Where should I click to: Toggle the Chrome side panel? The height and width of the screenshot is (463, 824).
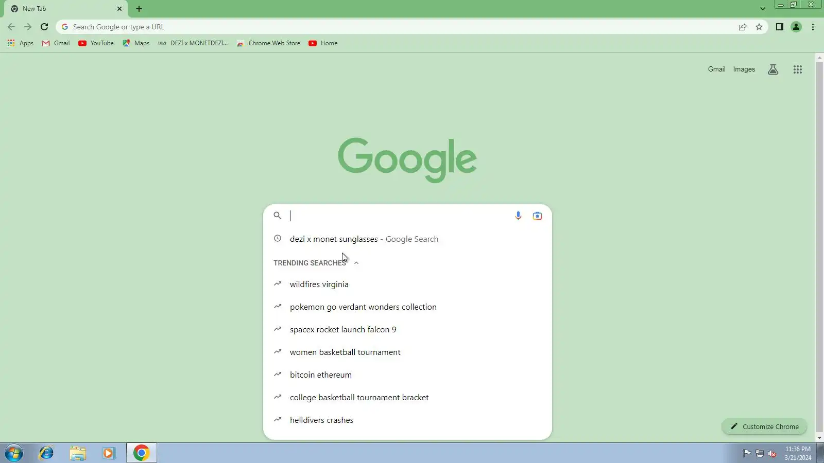click(780, 27)
